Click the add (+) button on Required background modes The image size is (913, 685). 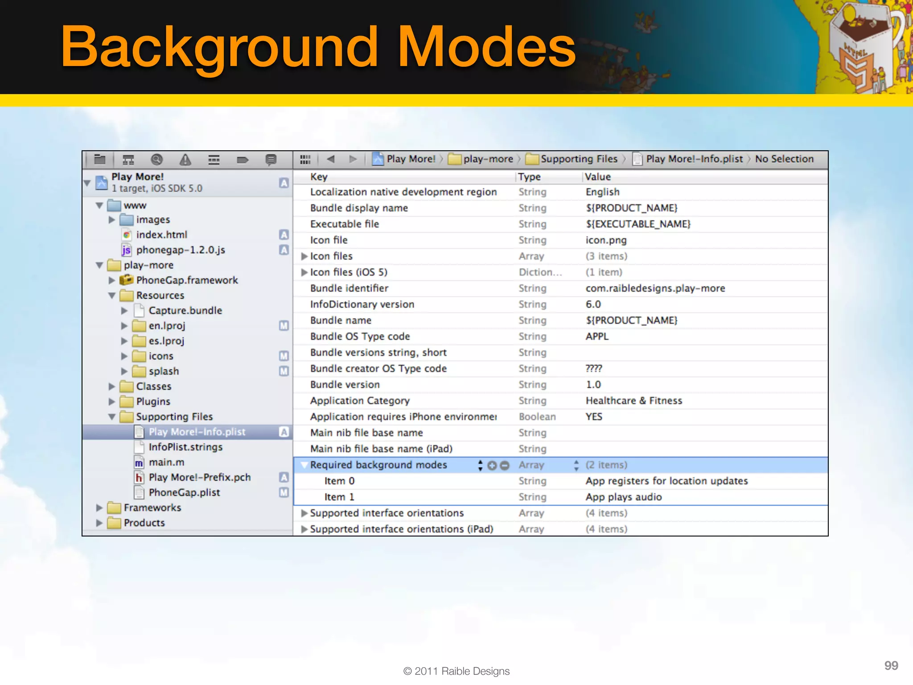(492, 465)
